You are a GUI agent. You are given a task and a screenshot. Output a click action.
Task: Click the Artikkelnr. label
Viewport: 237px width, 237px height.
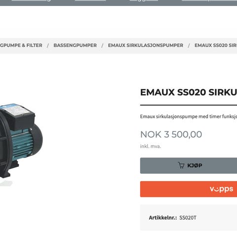(x=163, y=218)
